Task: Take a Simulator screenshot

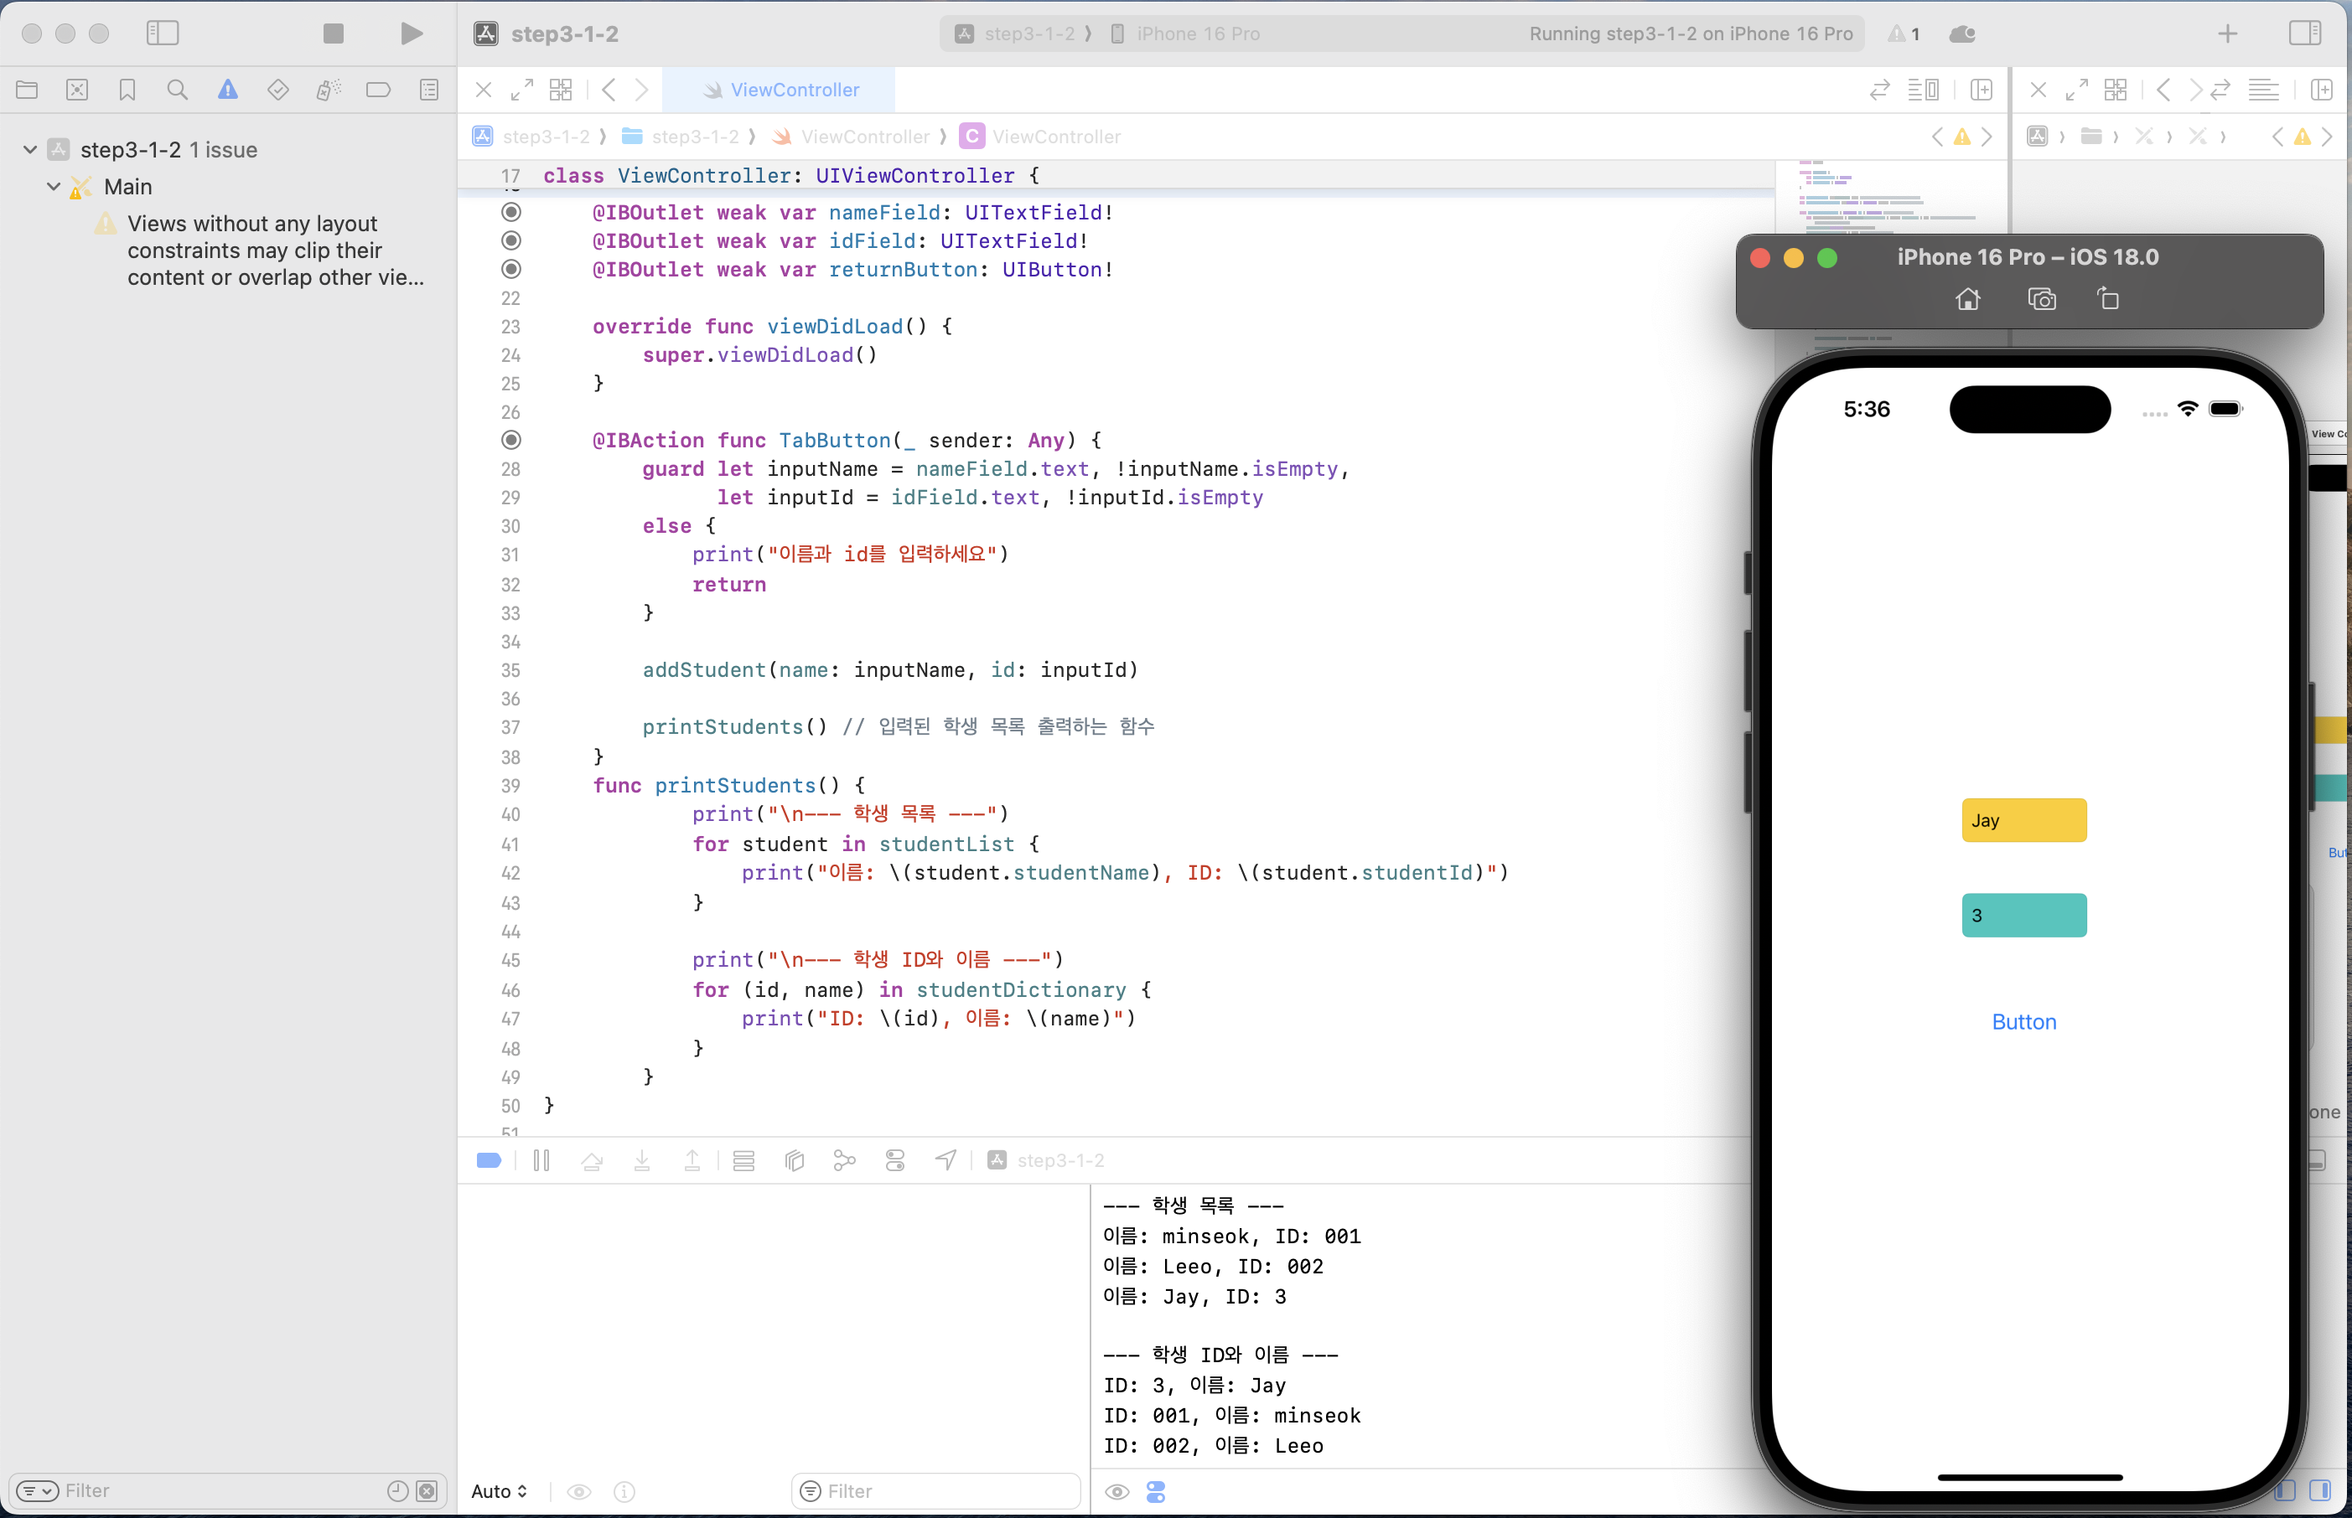Action: coord(2041,299)
